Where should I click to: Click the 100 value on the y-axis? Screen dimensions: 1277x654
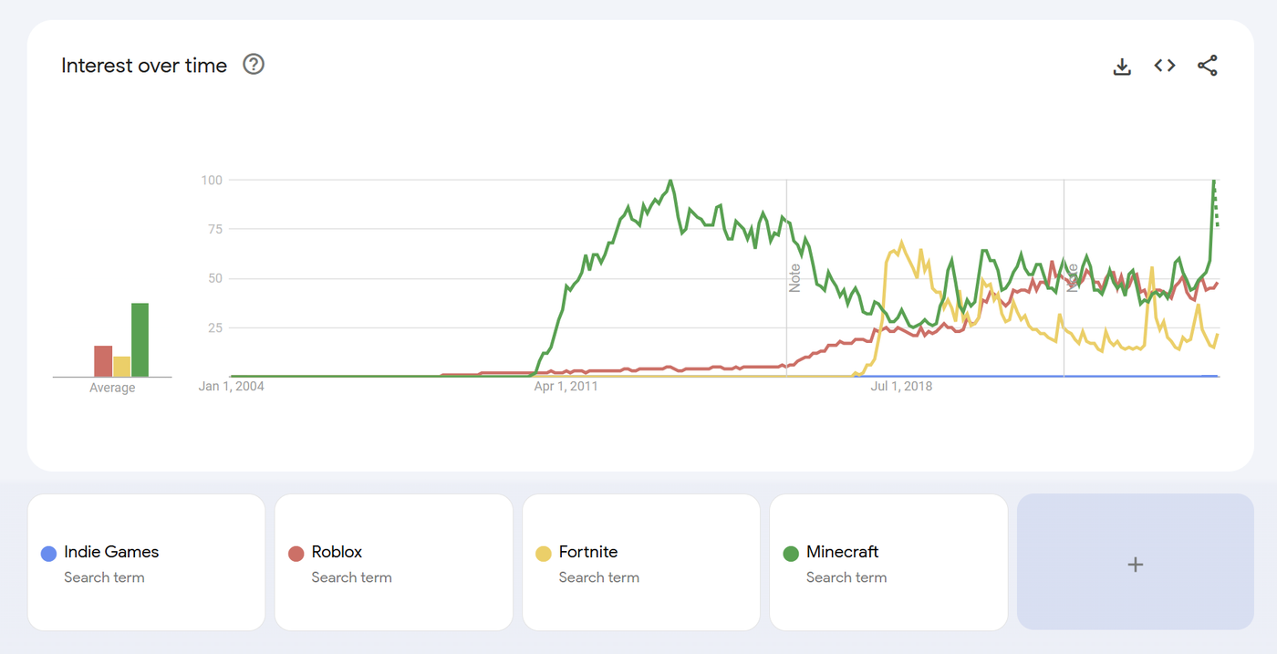212,180
